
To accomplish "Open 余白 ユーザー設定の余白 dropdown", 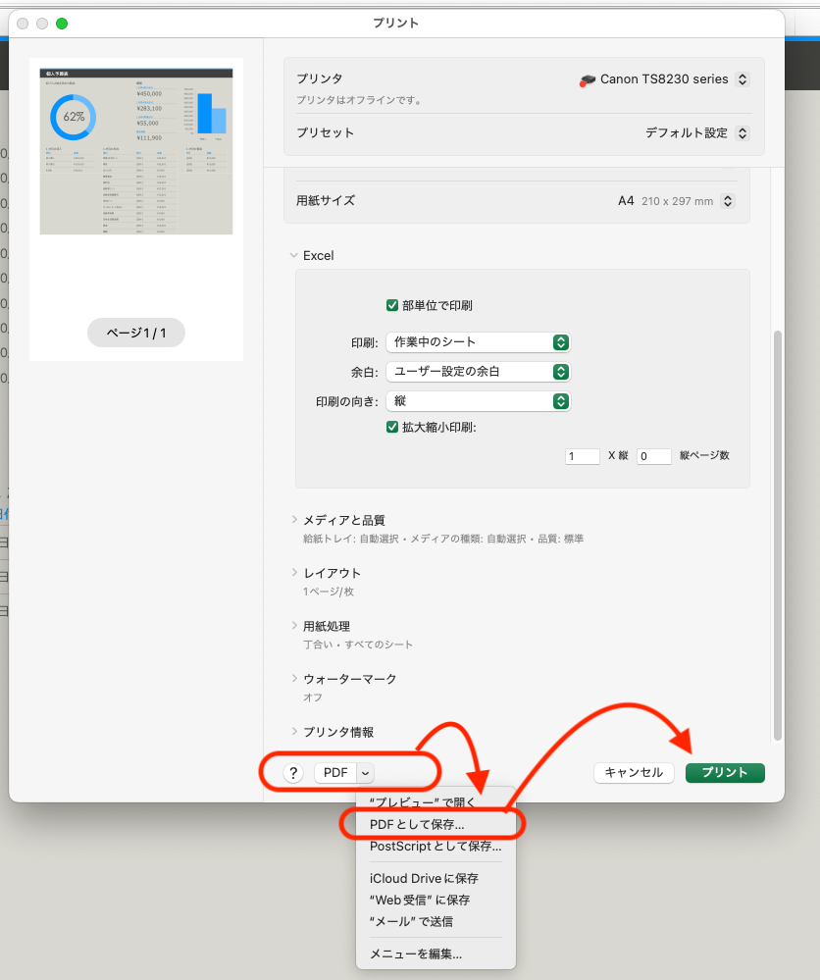I will coord(478,372).
